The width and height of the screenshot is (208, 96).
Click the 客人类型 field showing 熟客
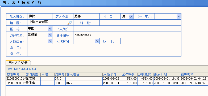86,16
